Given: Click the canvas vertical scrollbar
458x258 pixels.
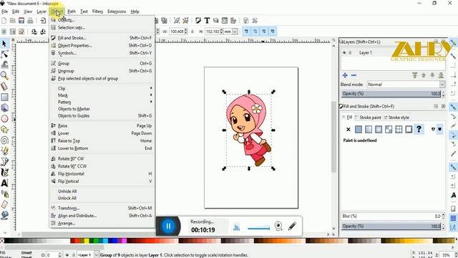Looking at the screenshot, I should [333, 137].
